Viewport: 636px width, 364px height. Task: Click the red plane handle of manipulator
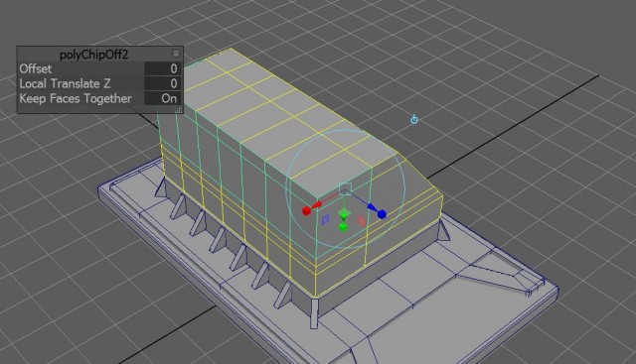coord(362,221)
